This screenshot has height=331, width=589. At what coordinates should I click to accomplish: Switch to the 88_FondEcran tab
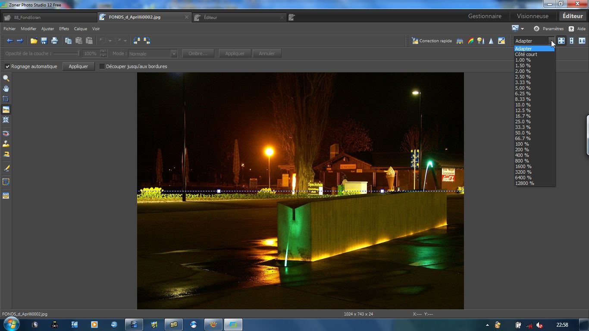pos(28,17)
